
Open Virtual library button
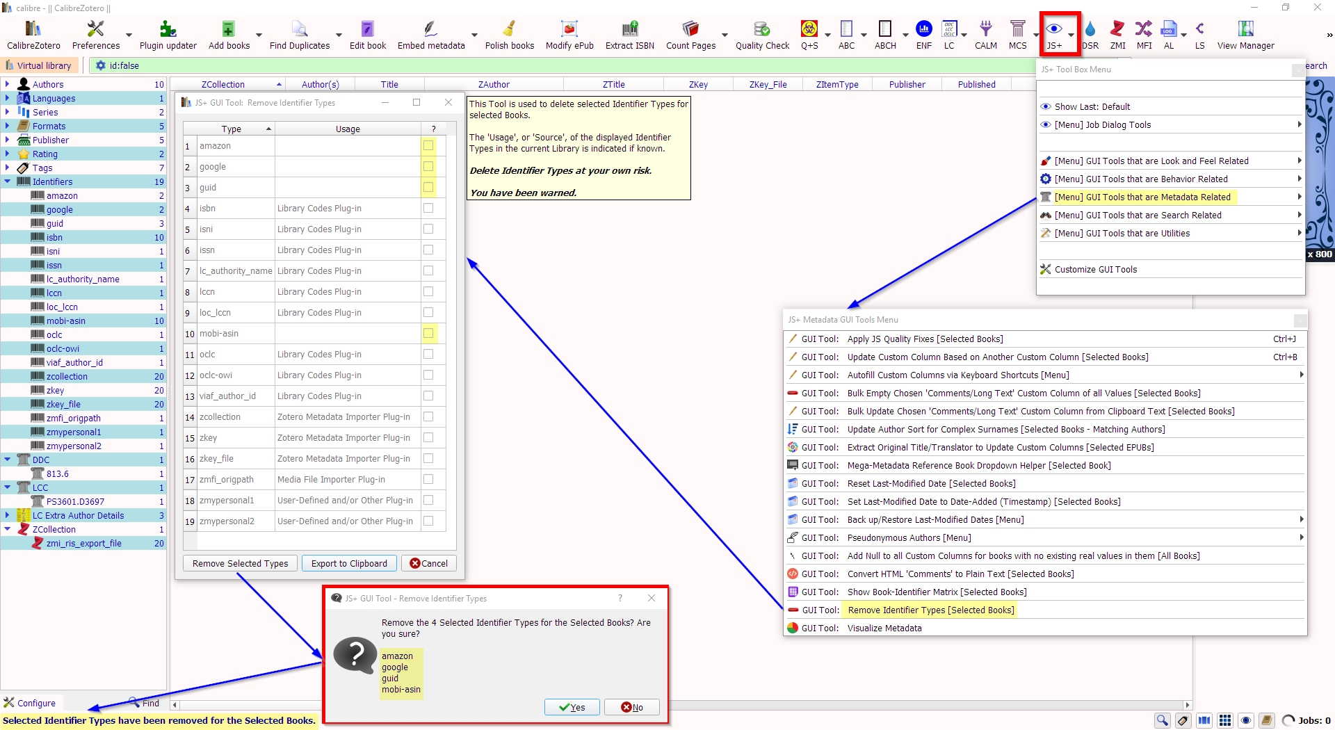[x=40, y=65]
